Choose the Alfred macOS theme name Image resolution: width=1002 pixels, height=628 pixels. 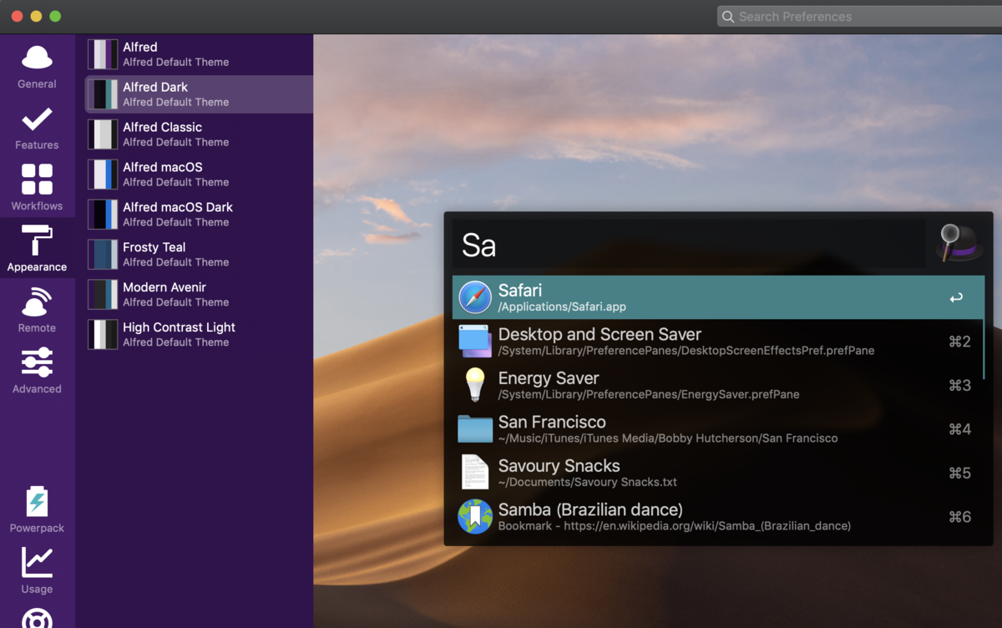163,168
